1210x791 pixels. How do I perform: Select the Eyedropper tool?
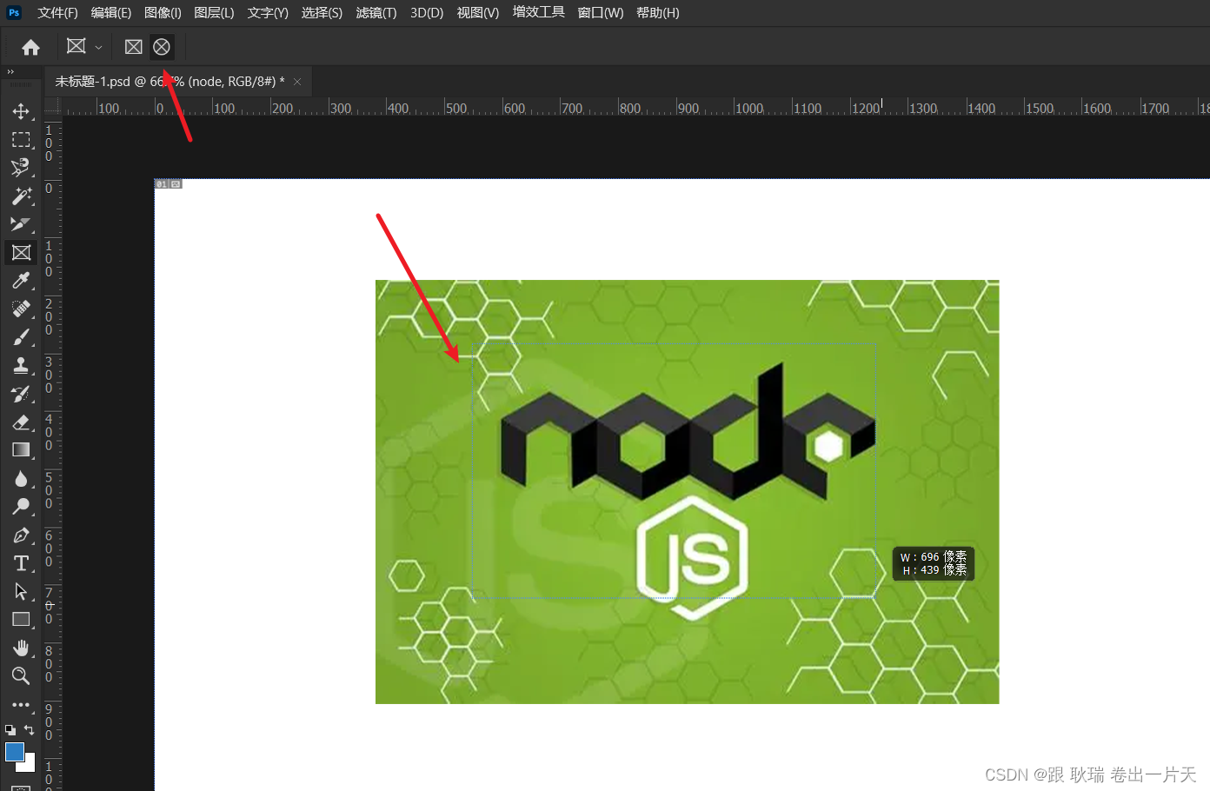[x=21, y=281]
